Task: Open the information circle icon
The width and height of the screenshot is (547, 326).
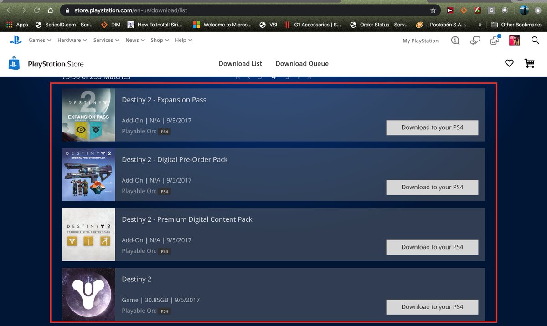Action: (x=455, y=41)
